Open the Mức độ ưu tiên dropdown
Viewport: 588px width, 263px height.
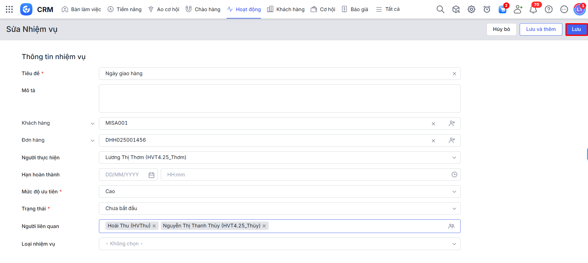[454, 192]
